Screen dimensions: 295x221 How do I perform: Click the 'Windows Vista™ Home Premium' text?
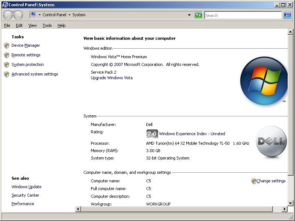[x=119, y=57]
